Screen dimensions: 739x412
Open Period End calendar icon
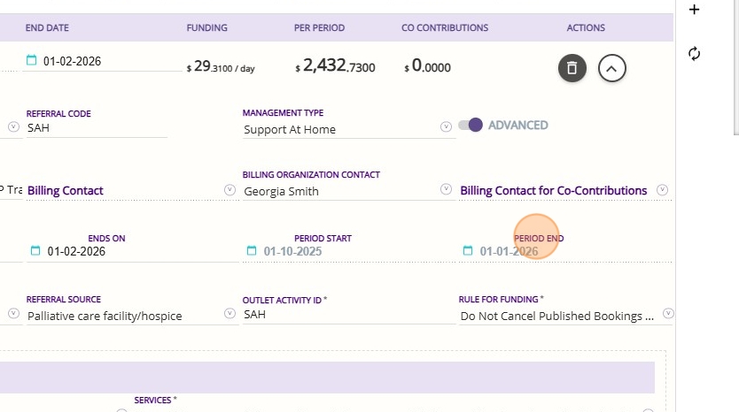click(468, 251)
